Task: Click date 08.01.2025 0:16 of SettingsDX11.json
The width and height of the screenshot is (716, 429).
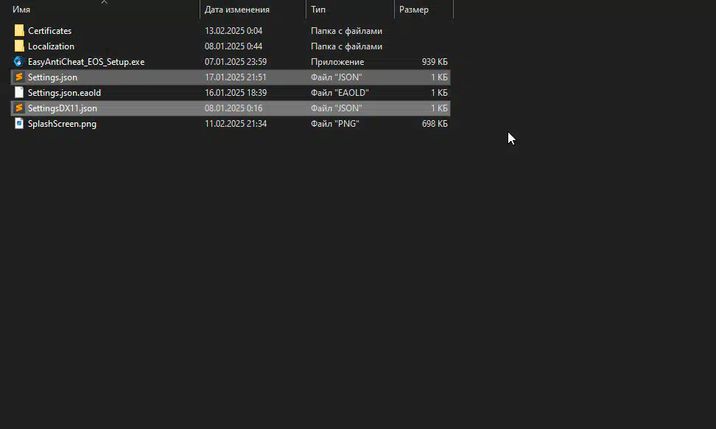Action: pyautogui.click(x=234, y=108)
